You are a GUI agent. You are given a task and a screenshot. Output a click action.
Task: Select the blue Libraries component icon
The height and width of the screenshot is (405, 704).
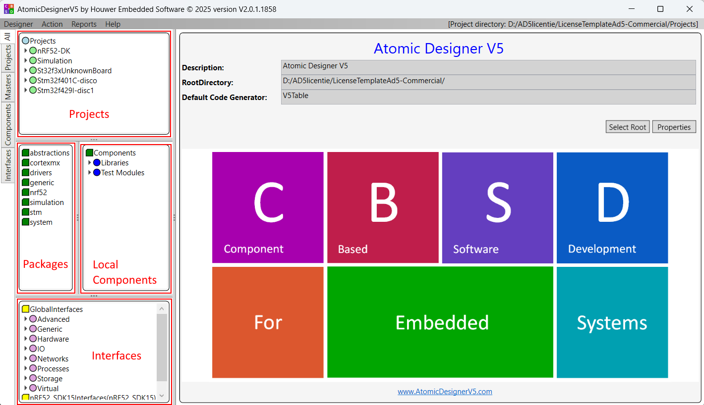[97, 163]
